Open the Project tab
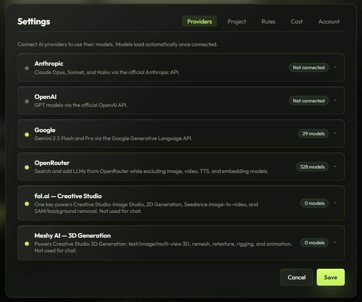The height and width of the screenshot is (302, 362). [x=236, y=21]
